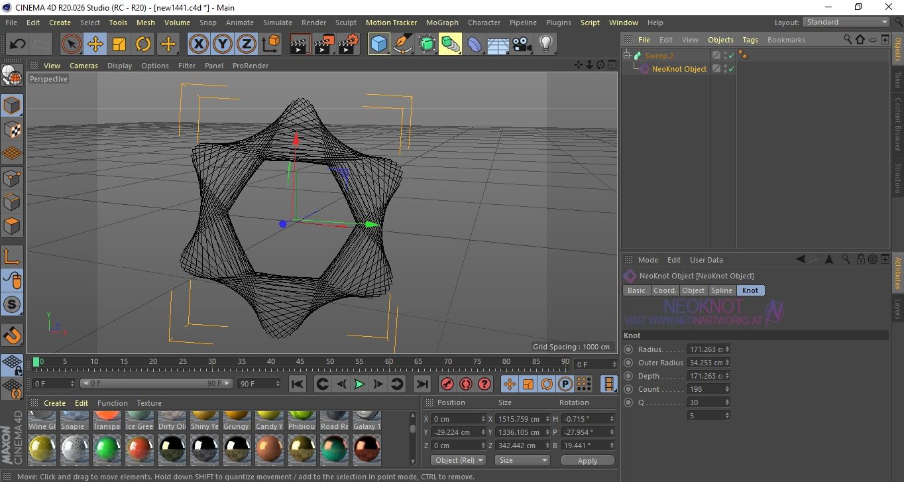
Task: Switch to the Spline attribute tab
Action: 721,290
